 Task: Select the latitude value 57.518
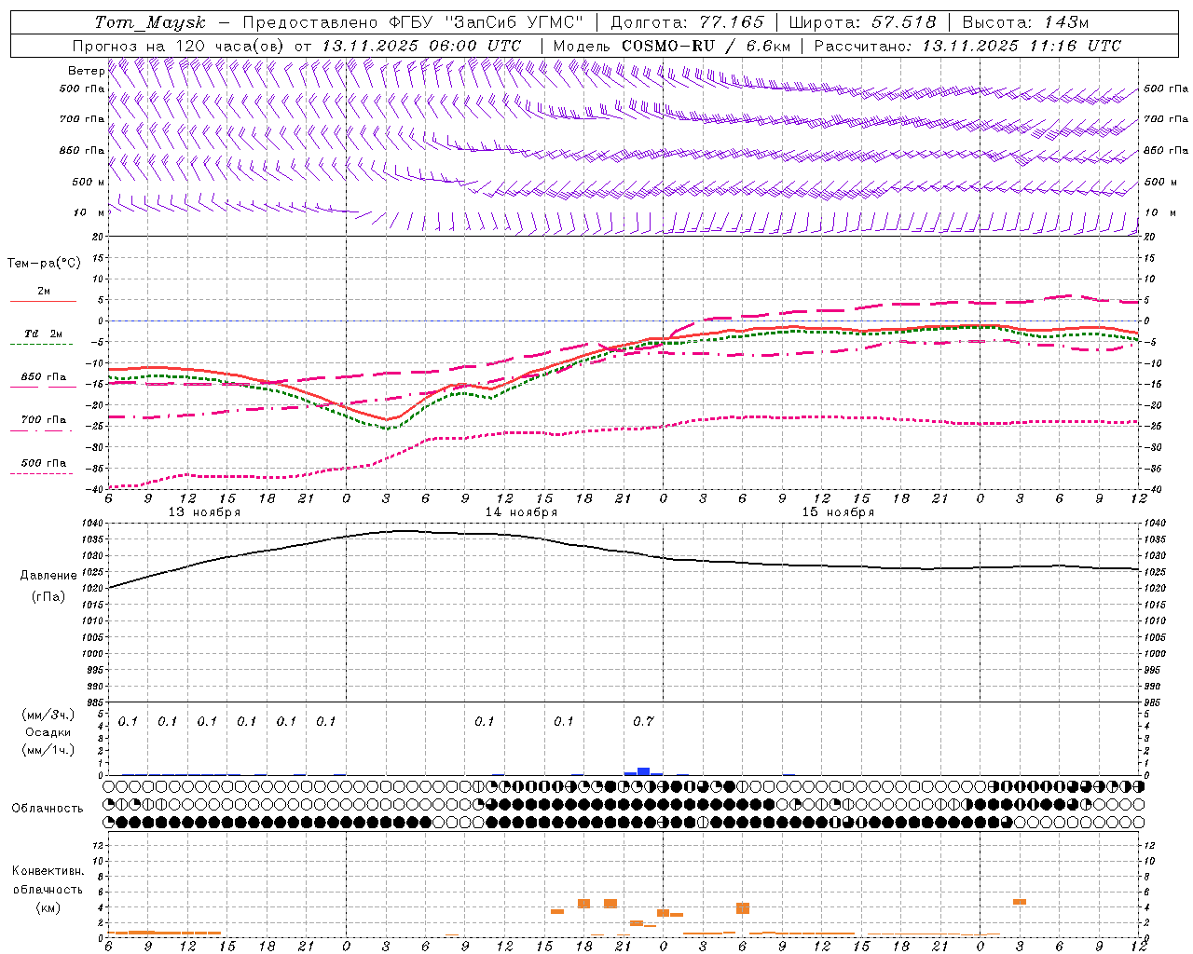pos(903,22)
